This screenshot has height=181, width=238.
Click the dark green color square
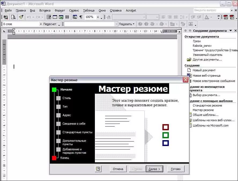166,135
